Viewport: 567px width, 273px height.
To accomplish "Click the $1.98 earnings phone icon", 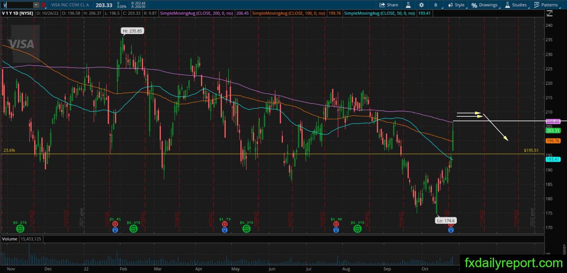I will point(336,224).
